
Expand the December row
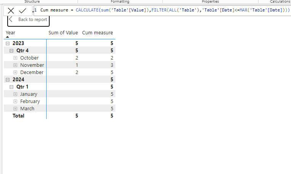[15, 72]
